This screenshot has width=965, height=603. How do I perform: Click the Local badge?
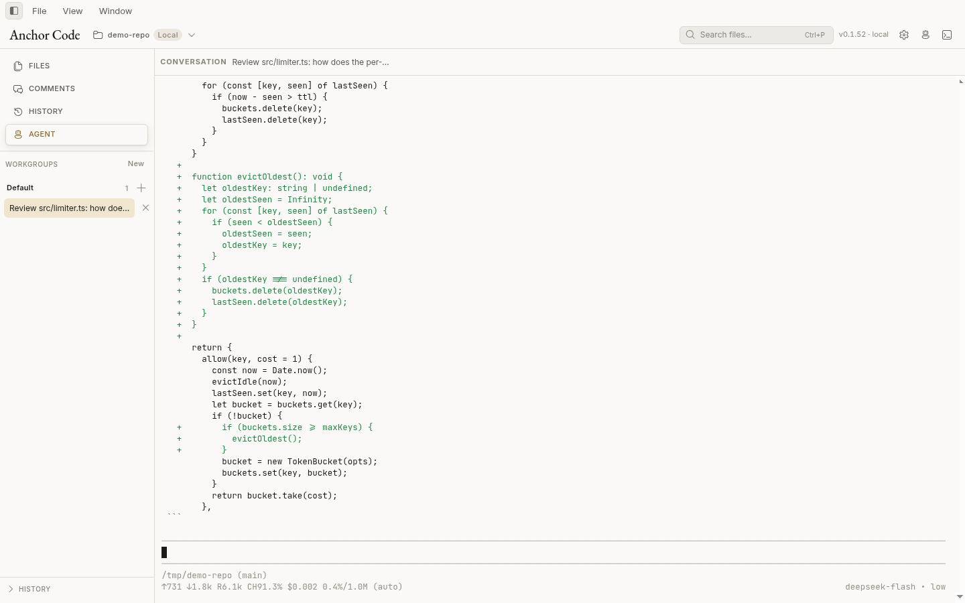[168, 35]
